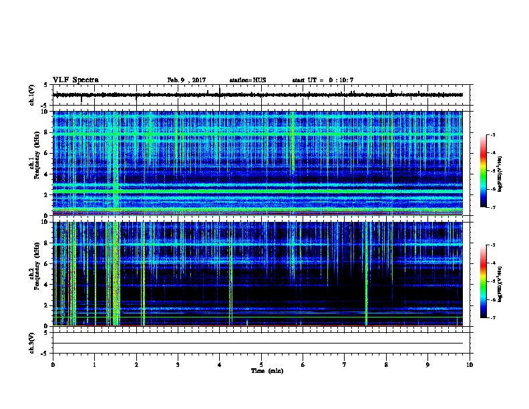This screenshot has height=409, width=529.
Task: Click the "-5" tick on ch.1(V) axis
Action: (x=45, y=106)
